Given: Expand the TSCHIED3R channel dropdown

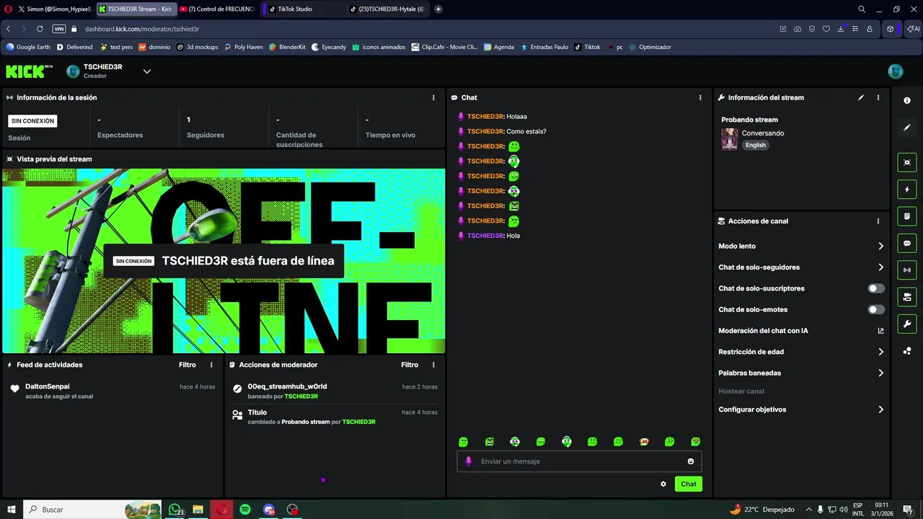Looking at the screenshot, I should tap(146, 71).
